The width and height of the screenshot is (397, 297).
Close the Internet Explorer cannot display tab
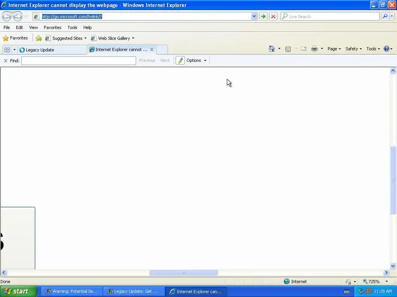[x=152, y=49]
